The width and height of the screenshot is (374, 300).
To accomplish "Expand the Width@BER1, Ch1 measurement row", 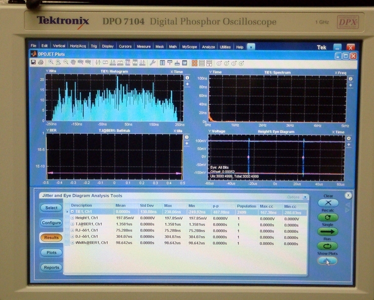I will tap(72, 243).
